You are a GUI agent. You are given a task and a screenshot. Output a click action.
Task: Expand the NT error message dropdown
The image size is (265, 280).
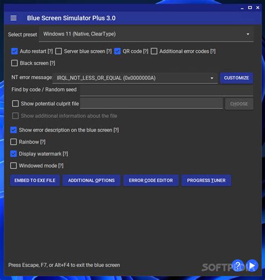pos(135,78)
